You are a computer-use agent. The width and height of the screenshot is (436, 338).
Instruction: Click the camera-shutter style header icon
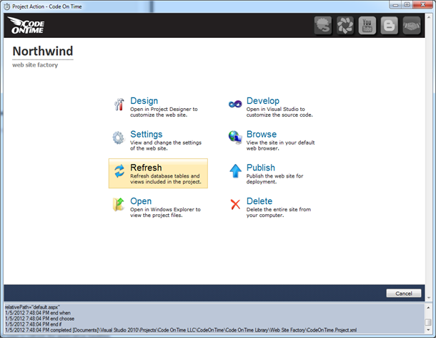click(x=345, y=26)
